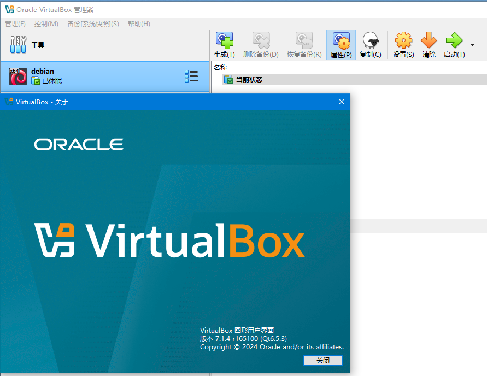Click the 版本 7.1.4 r165100 version text
The image size is (487, 376).
(244, 338)
